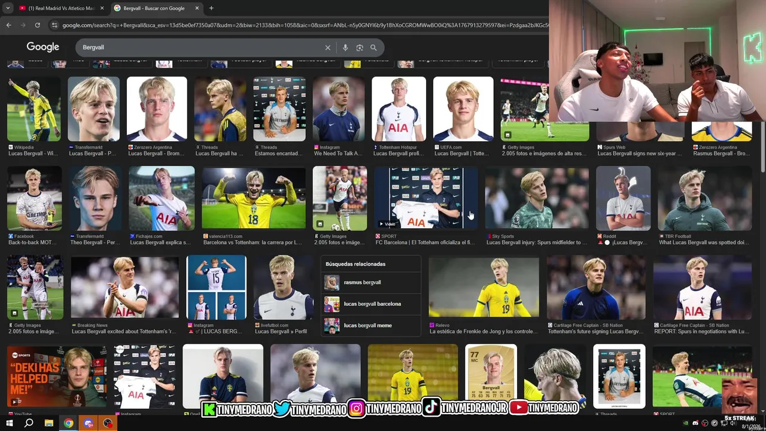Screen dimensions: 766x431
Task: Open a new browser tab
Action: pyautogui.click(x=211, y=8)
